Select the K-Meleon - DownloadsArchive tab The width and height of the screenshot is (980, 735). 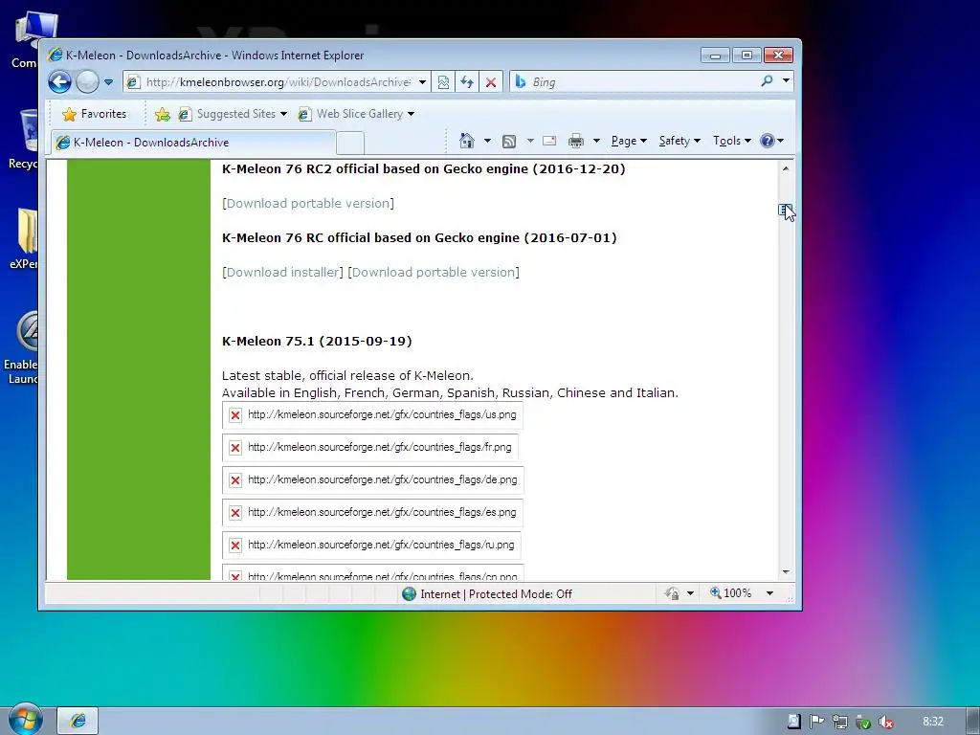pyautogui.click(x=193, y=143)
